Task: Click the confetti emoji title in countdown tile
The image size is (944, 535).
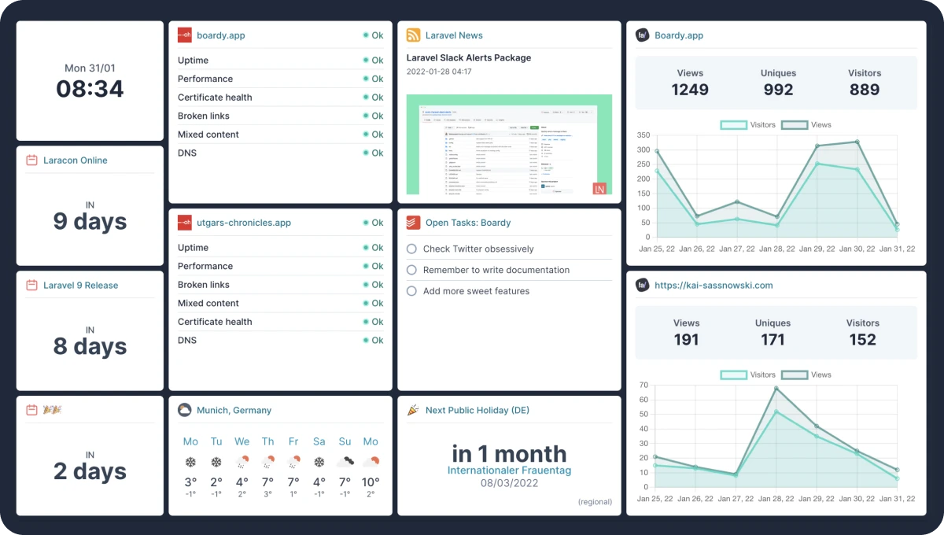Action: click(x=52, y=410)
